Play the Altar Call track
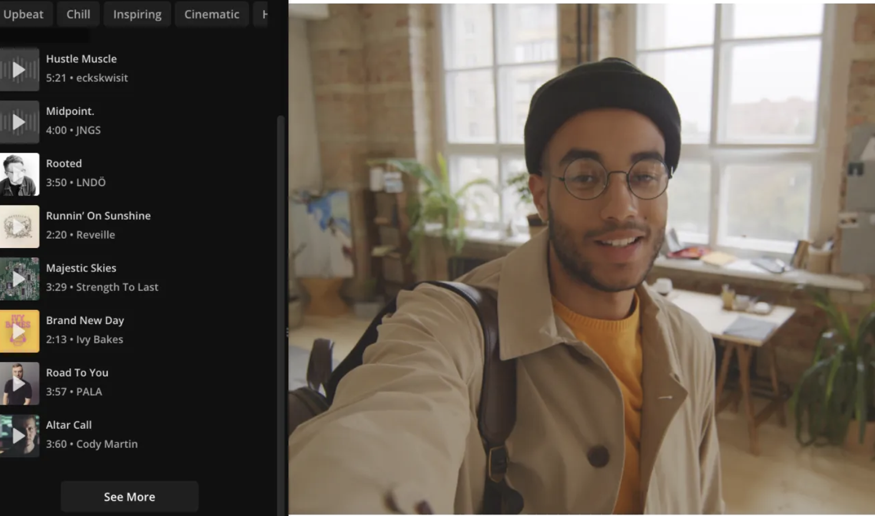Viewport: 875px width, 516px height. click(x=19, y=435)
